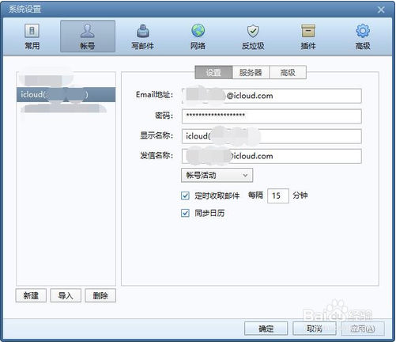Open the 插件 plugins box icon
Screen dimensions: 396x342
(x=308, y=36)
